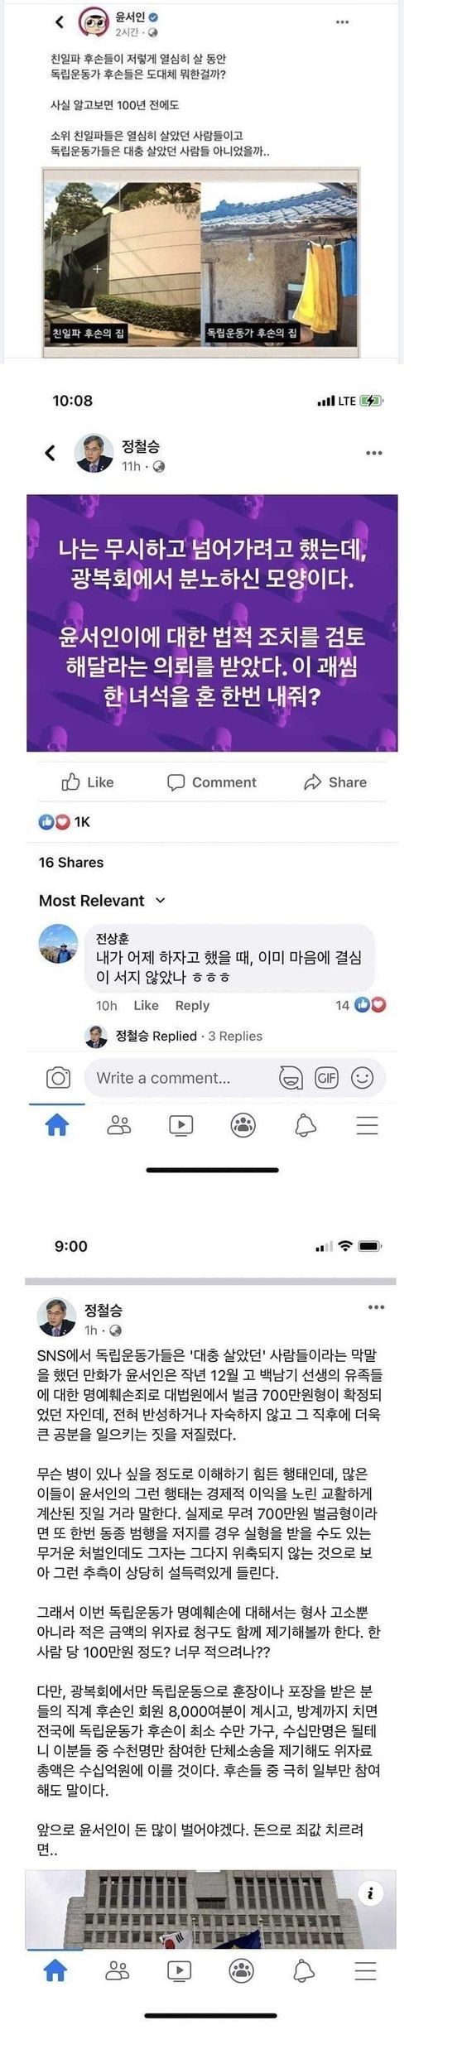The width and height of the screenshot is (467, 2054).
Task: Tap Comment under the purple post
Action: (212, 782)
